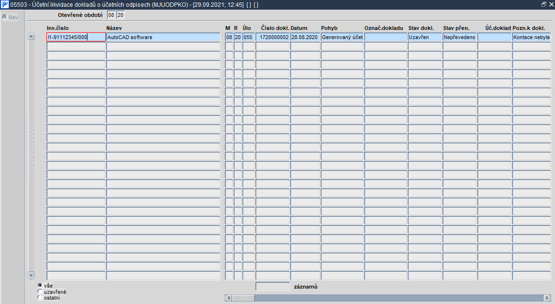Image resolution: width=555 pixels, height=304 pixels.
Task: Click the 'Číslo dokl.' column header
Action: coord(275,28)
